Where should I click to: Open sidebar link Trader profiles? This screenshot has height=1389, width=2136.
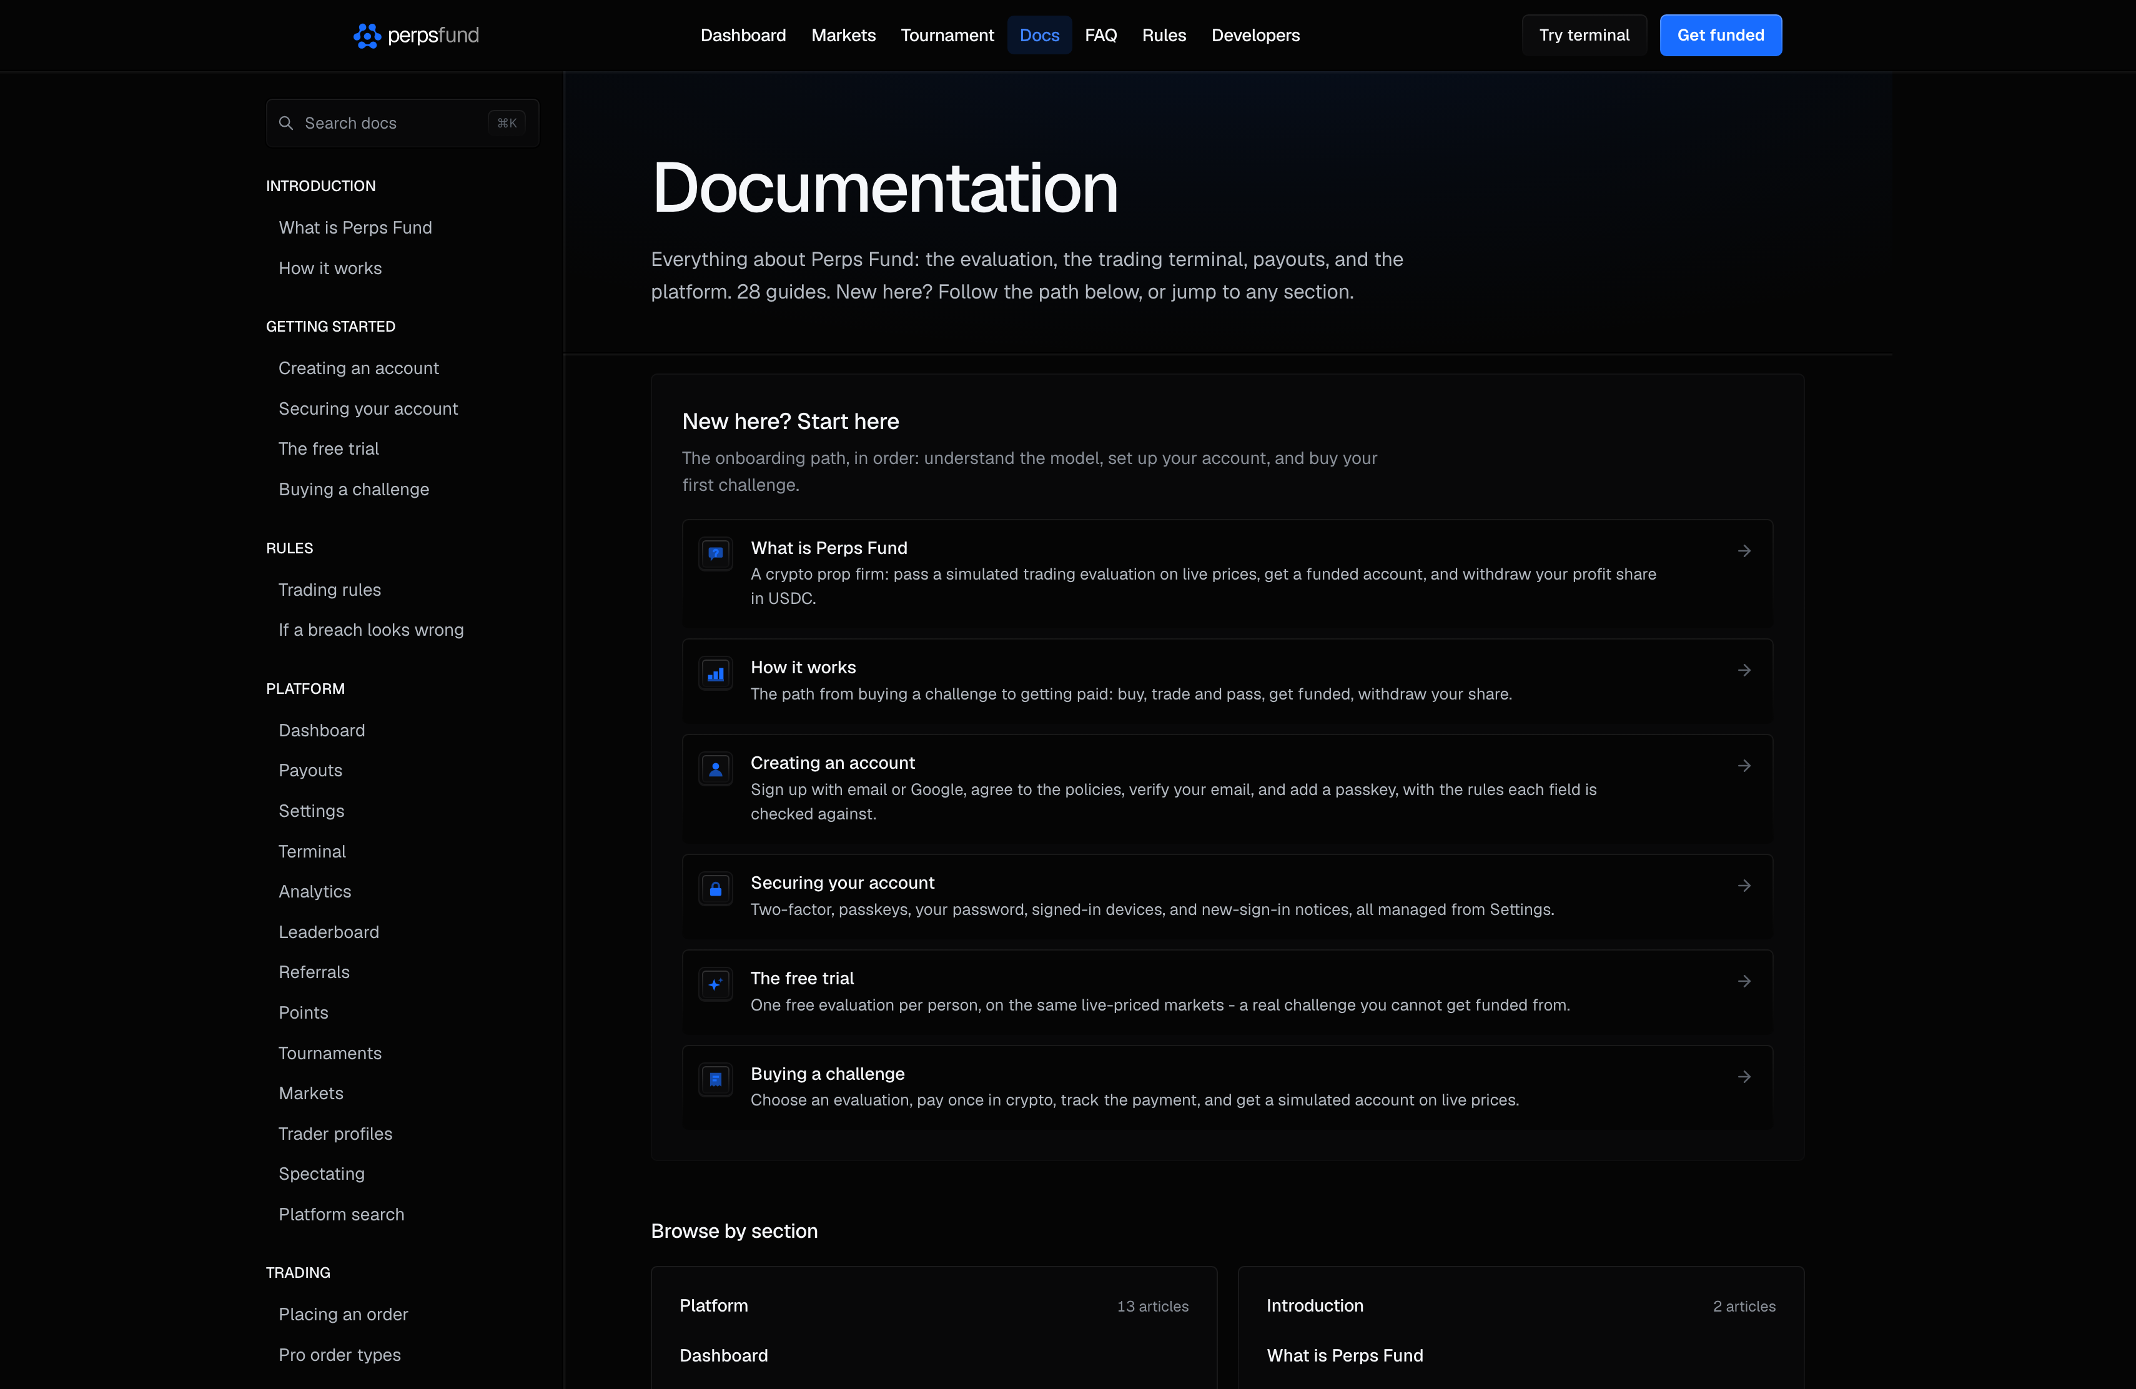pos(335,1134)
